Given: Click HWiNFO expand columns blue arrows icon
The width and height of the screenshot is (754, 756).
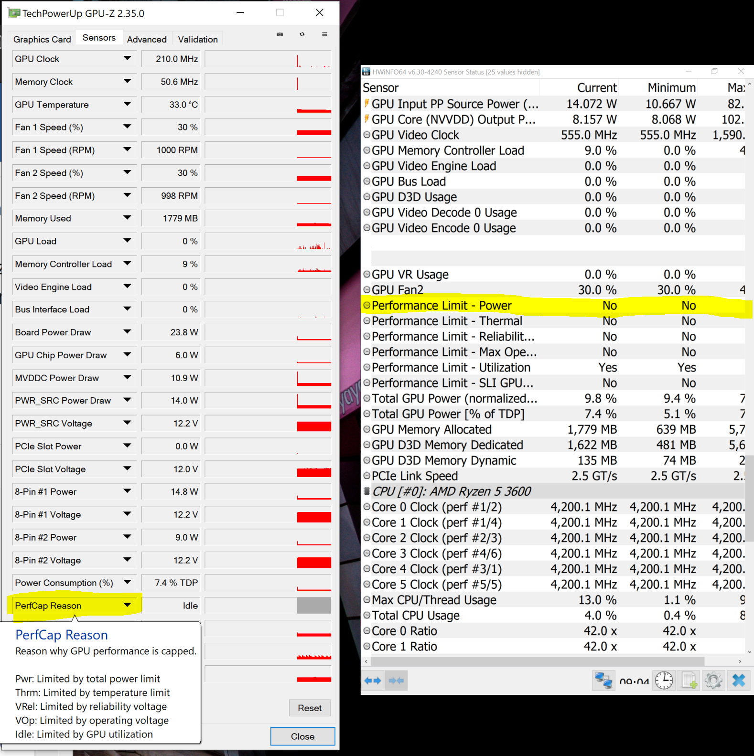Looking at the screenshot, I should pos(373,681).
